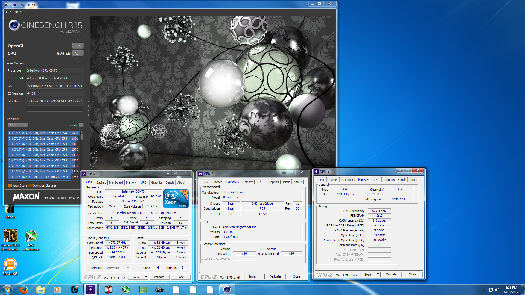This screenshot has width=525, height=295.
Task: Click the MAXON logo in Cinebench
Action: [26, 197]
